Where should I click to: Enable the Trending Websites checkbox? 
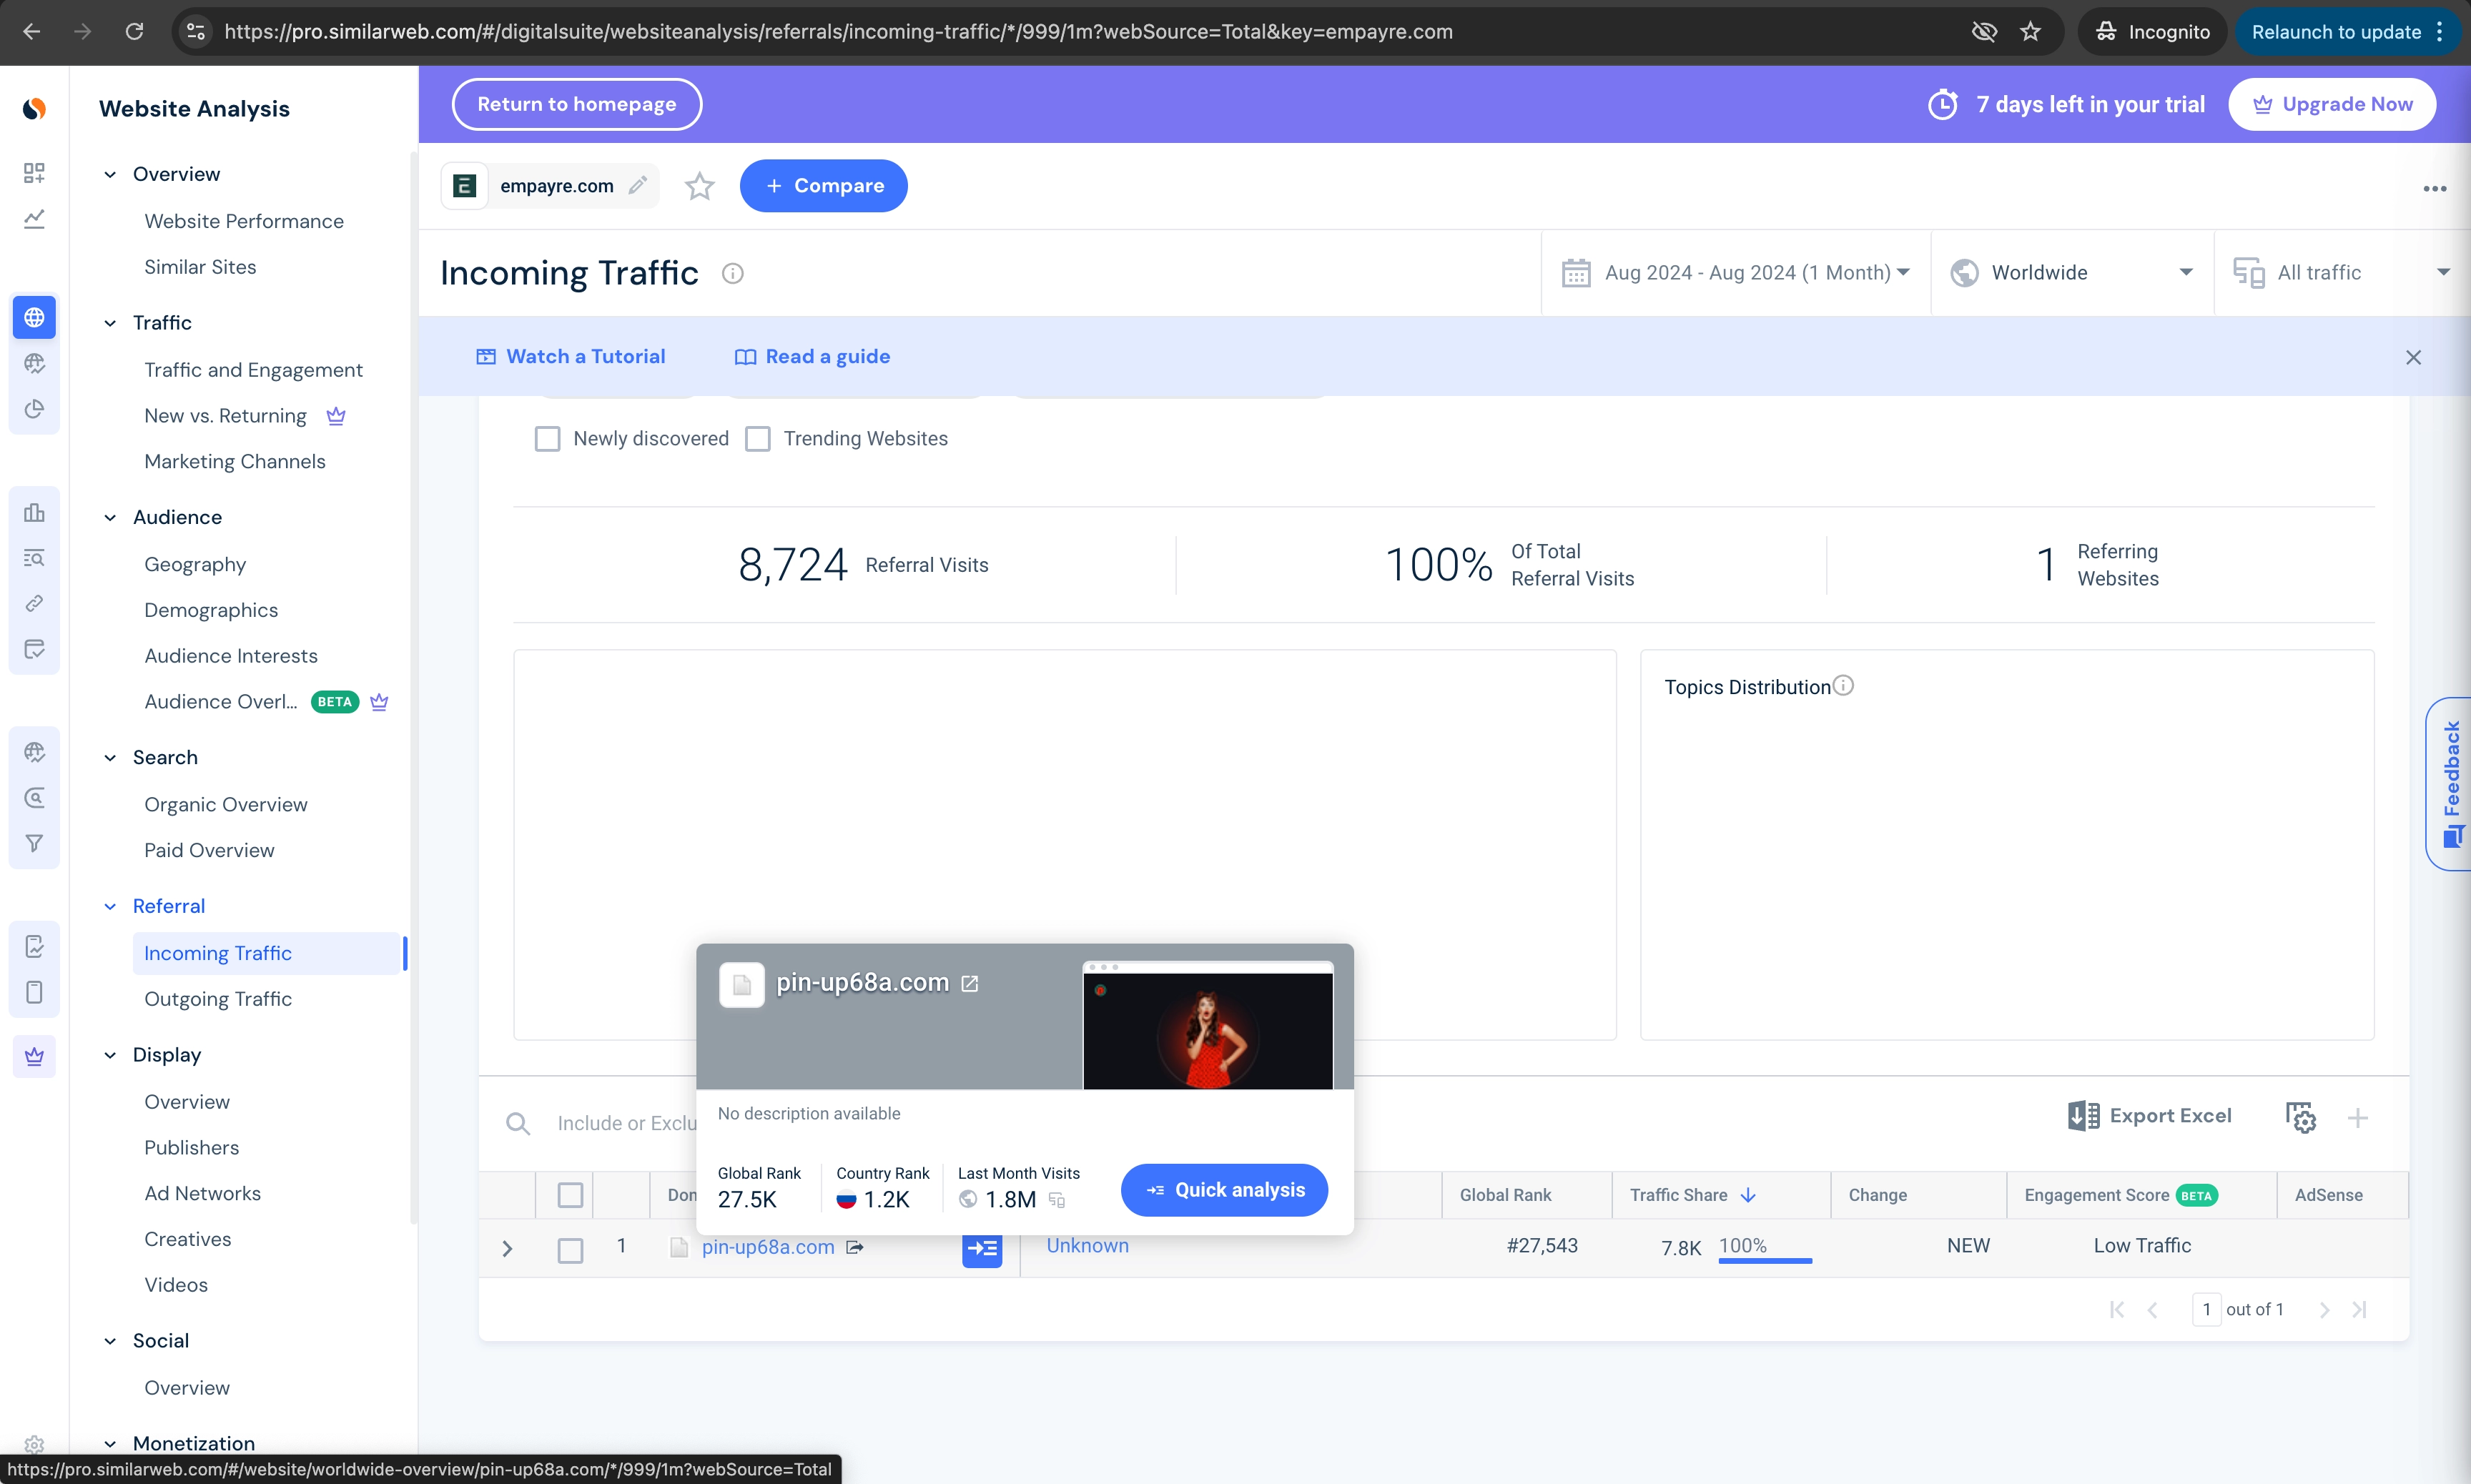click(x=758, y=438)
